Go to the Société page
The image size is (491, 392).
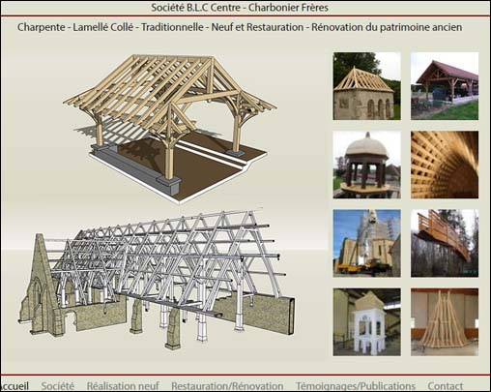pyautogui.click(x=58, y=385)
